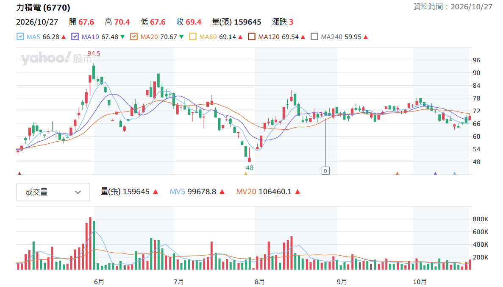Click the 6月 label on the time axis
This screenshot has height=287, width=503.
99,281
